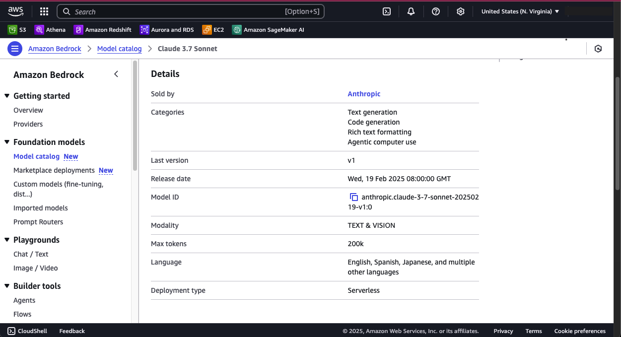Toggle the hamburger navigation menu button

15,49
